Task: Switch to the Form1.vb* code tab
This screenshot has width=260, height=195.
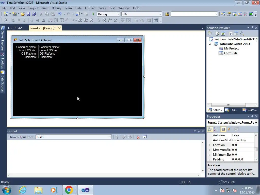Action: [x=15, y=28]
